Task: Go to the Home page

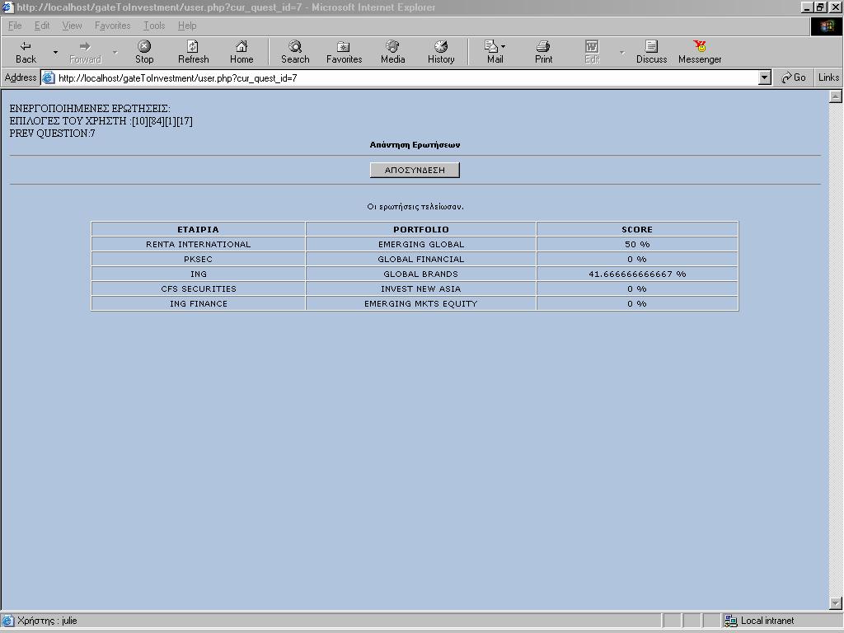Action: (241, 52)
